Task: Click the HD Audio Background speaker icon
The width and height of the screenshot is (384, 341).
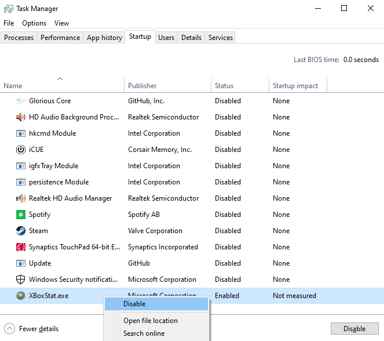Action: 21,117
